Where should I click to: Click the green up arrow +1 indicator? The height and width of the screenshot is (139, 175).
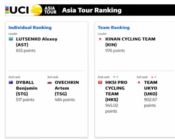[x=116, y=77]
